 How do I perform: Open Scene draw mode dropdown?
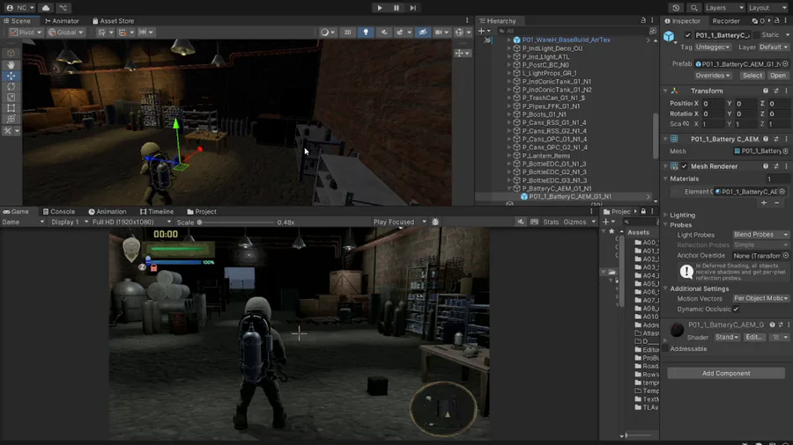tap(328, 32)
